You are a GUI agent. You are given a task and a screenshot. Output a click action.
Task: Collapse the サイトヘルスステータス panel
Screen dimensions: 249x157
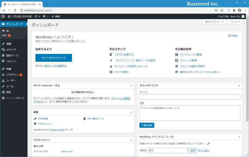131,85
